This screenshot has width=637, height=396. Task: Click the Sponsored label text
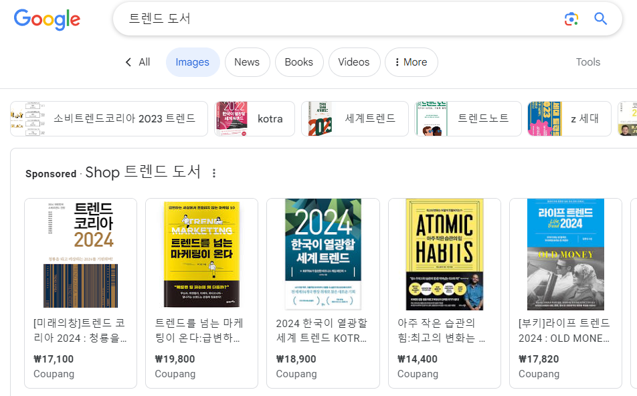(51, 174)
